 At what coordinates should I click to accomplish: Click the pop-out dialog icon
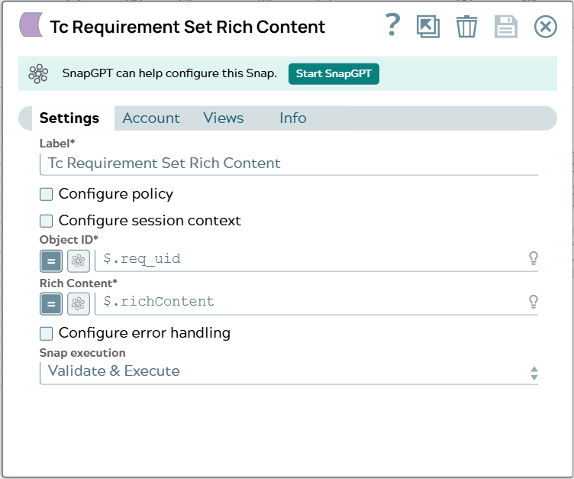point(428,27)
